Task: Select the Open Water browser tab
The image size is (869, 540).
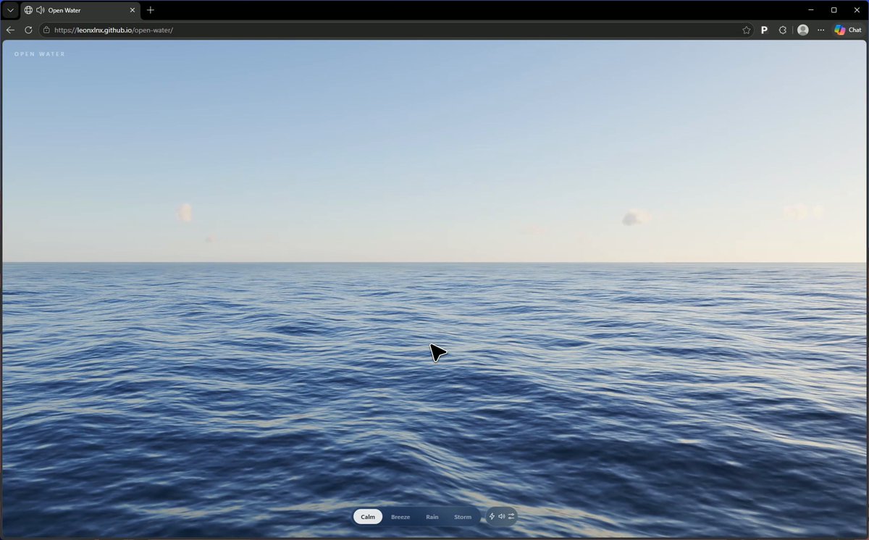Action: click(80, 10)
